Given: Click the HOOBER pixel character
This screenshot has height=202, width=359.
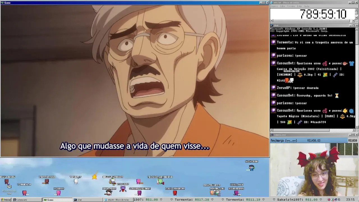Looking at the screenshot, I should coord(58,192).
